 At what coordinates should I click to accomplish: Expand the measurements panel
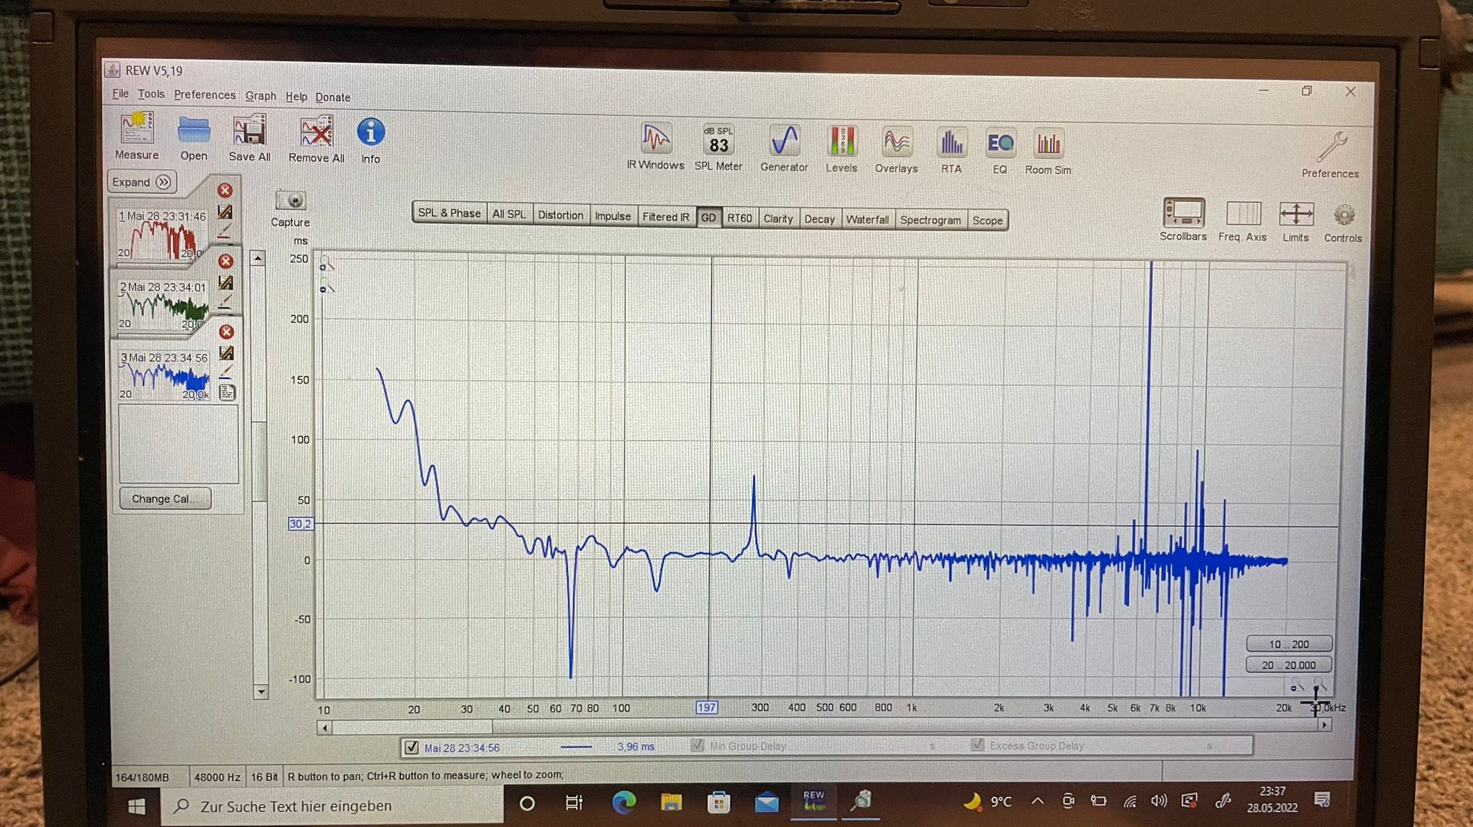[142, 182]
